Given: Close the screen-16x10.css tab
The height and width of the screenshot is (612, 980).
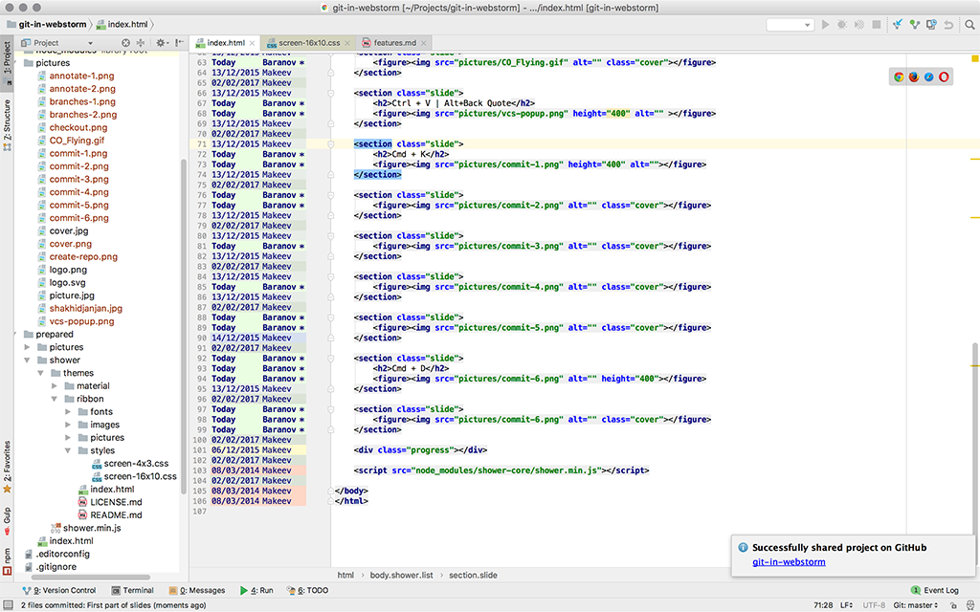Looking at the screenshot, I should (x=347, y=43).
